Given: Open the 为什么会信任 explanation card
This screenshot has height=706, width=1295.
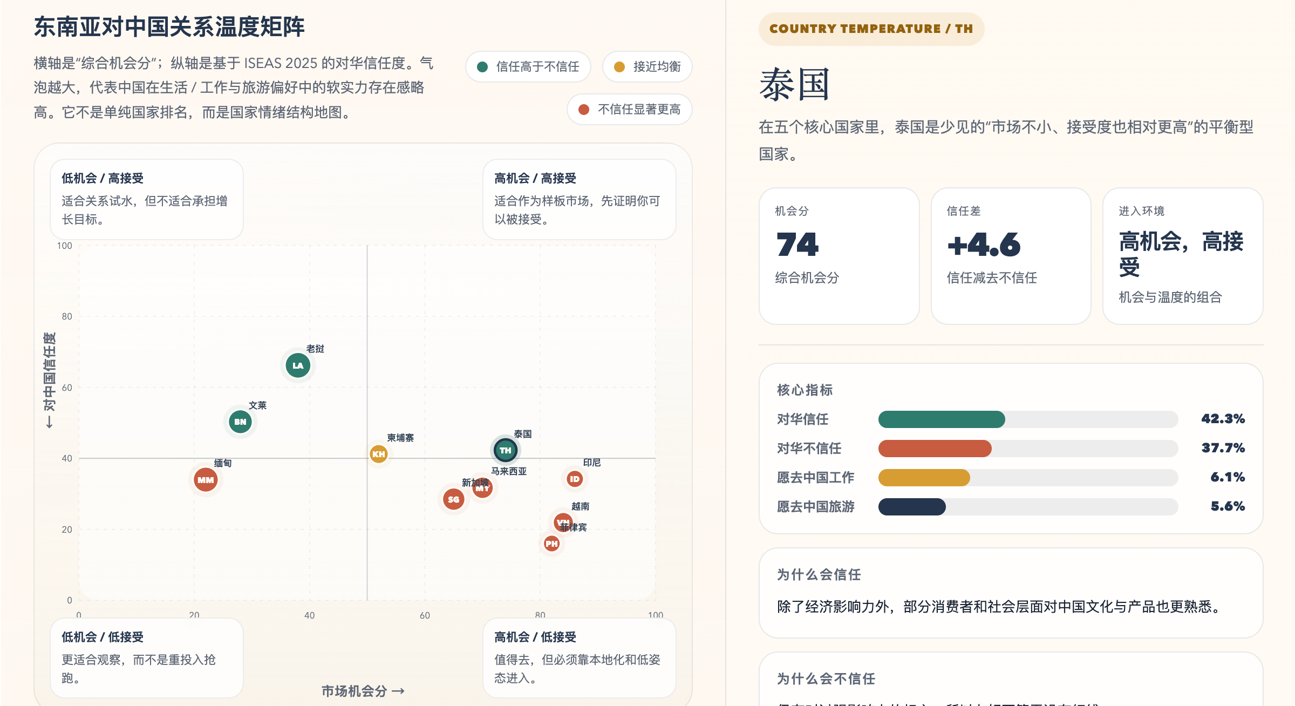Looking at the screenshot, I should click(1010, 593).
